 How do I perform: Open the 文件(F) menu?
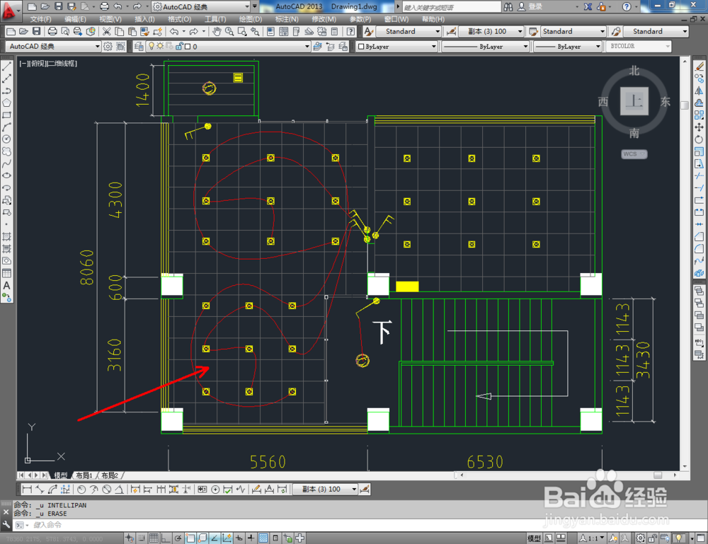[40, 19]
